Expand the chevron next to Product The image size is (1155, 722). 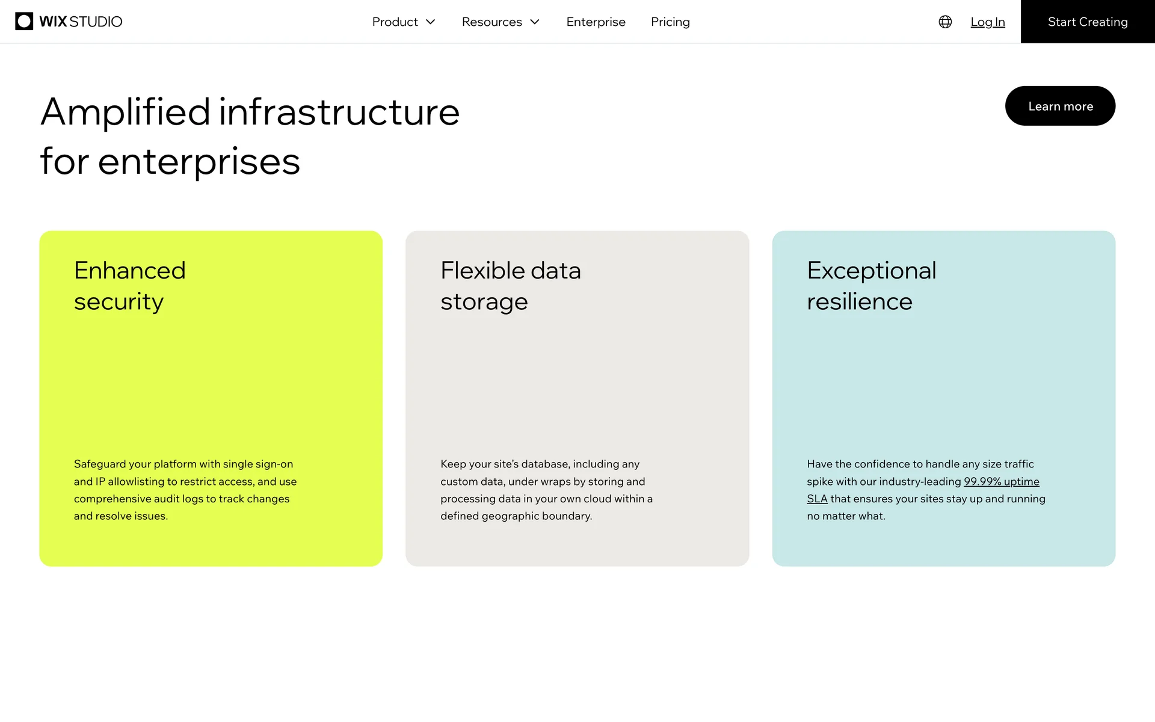(x=431, y=22)
